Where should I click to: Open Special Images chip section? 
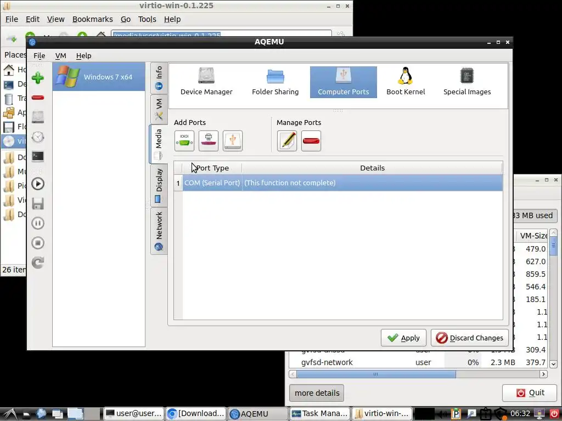point(467,82)
